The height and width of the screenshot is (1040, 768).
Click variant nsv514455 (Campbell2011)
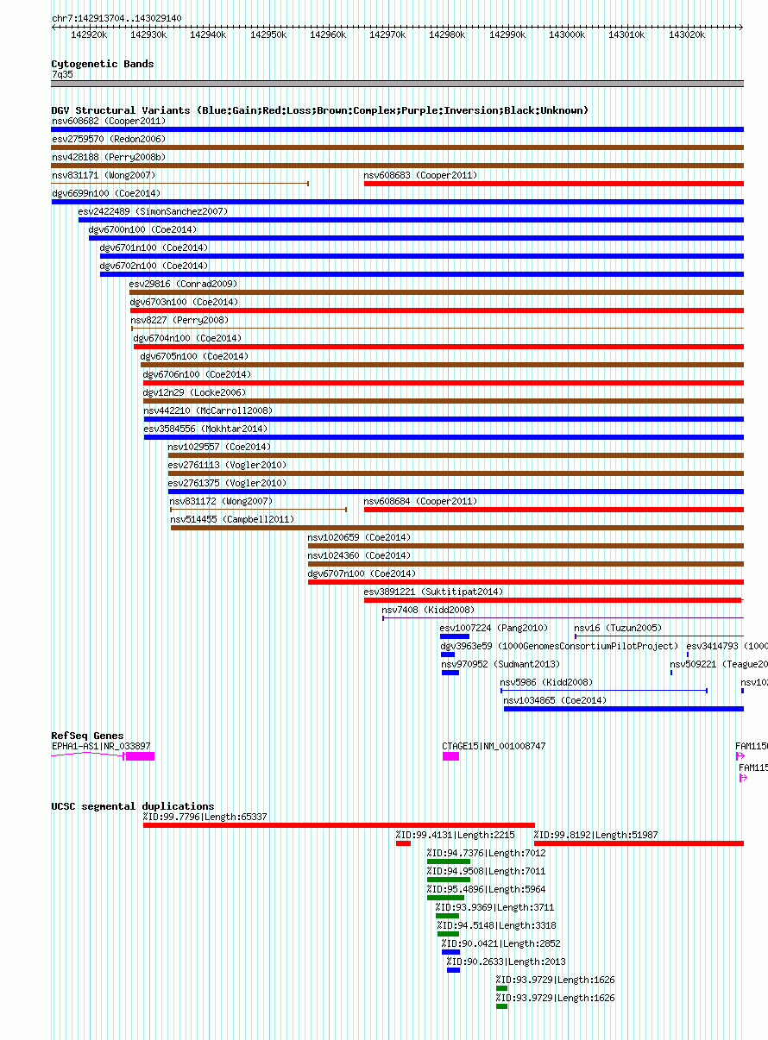coord(232,519)
